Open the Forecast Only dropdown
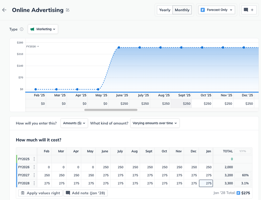261x200 pixels. (x=217, y=10)
